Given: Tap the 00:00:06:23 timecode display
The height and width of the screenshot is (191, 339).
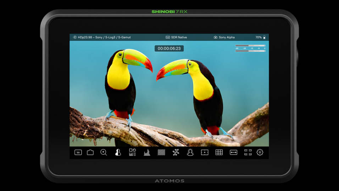Looking at the screenshot, I should click(169, 49).
